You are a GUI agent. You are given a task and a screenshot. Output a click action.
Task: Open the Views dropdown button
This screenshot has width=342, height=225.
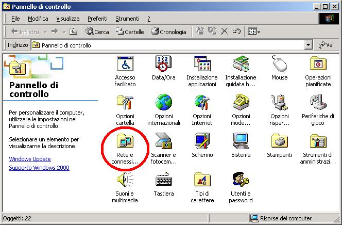coord(254,31)
